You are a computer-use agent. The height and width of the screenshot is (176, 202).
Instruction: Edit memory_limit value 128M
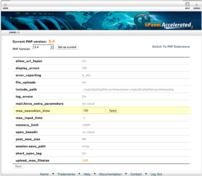pyautogui.click(x=86, y=125)
